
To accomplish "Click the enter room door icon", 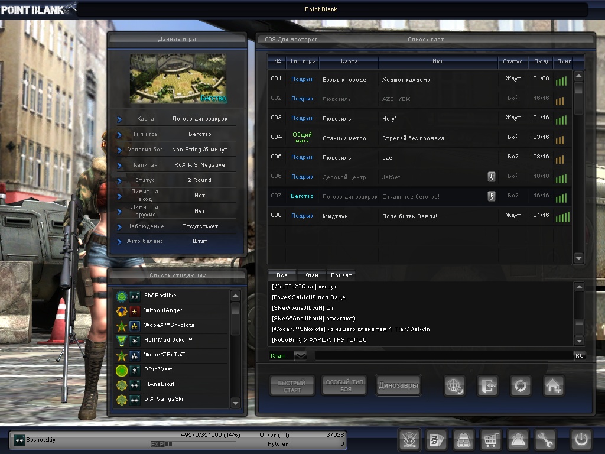I will point(488,385).
